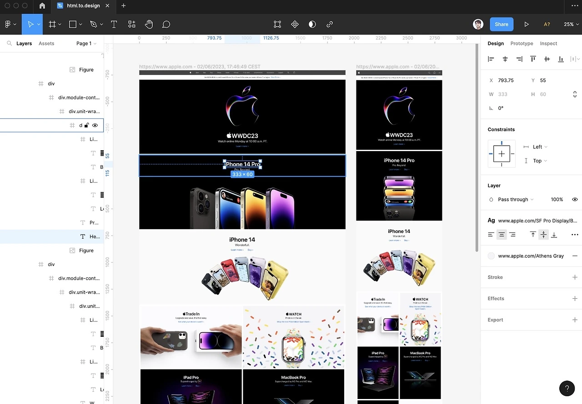Select the Comment tool
The image size is (582, 404).
(166, 24)
